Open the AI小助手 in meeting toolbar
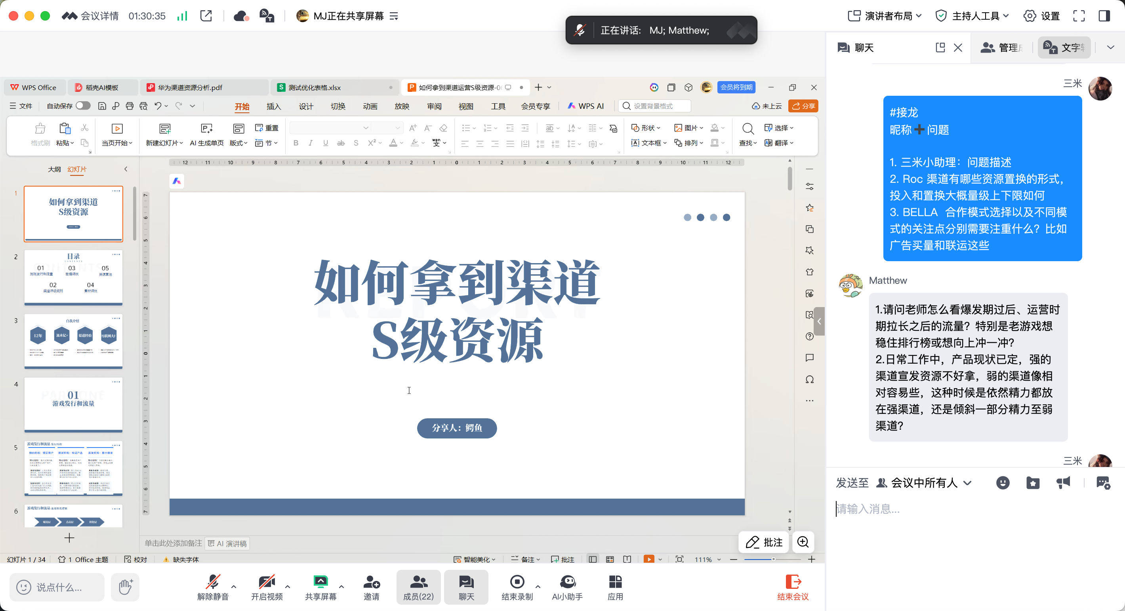1125x611 pixels. 567,587
